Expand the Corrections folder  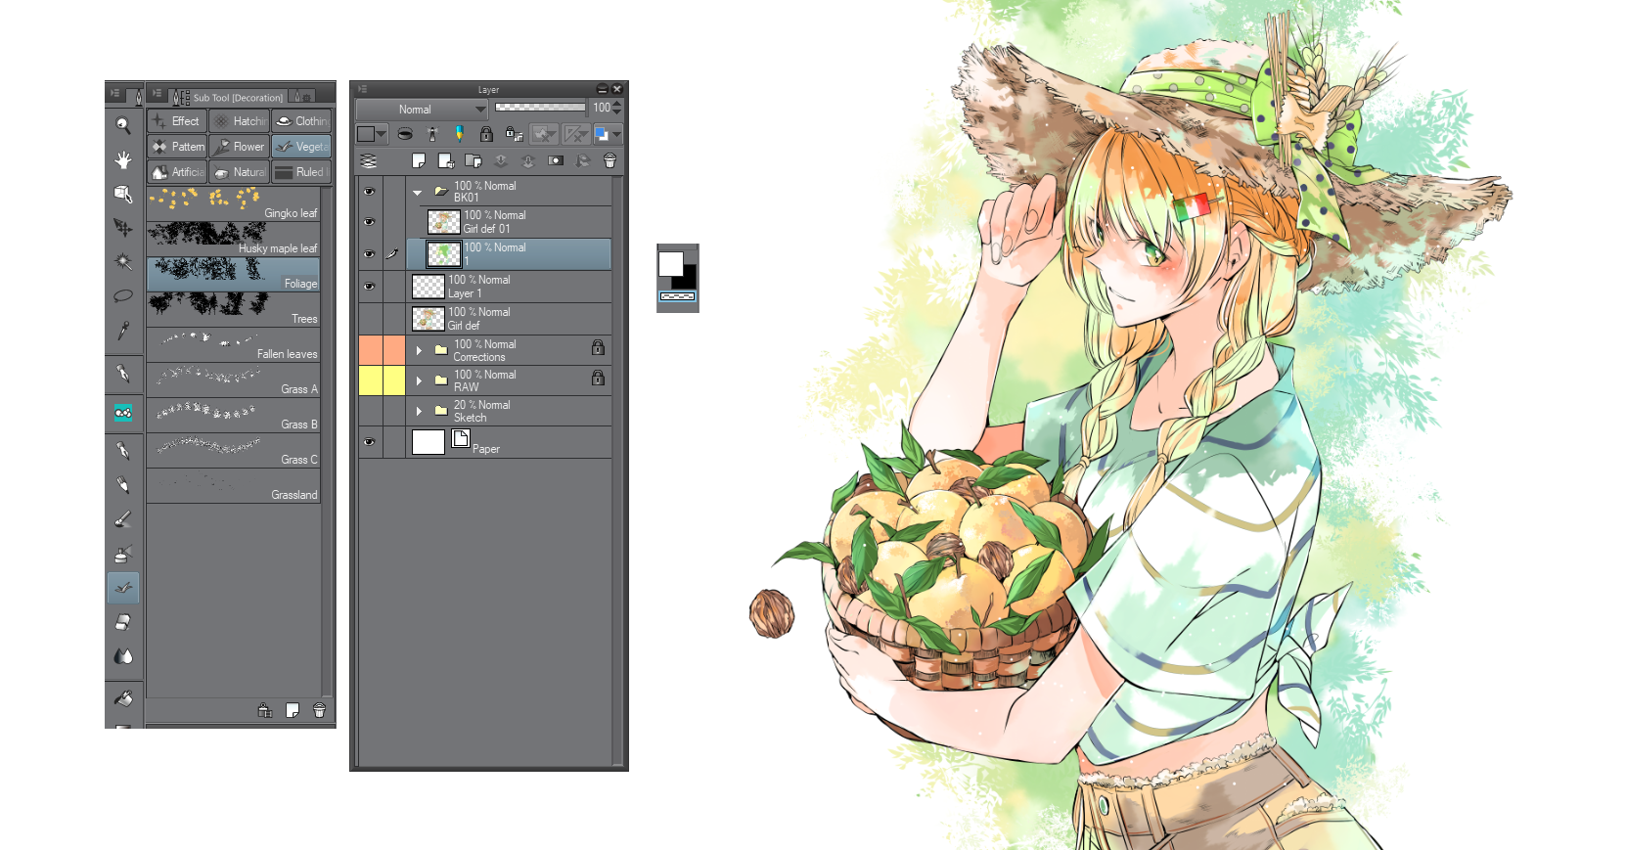[x=419, y=350]
